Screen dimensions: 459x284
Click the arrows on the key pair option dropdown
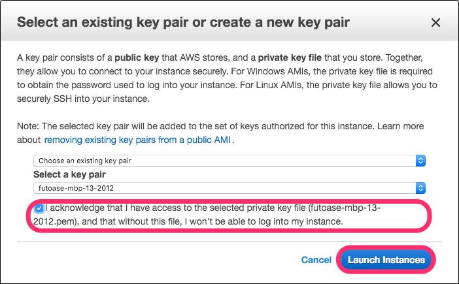tap(420, 161)
